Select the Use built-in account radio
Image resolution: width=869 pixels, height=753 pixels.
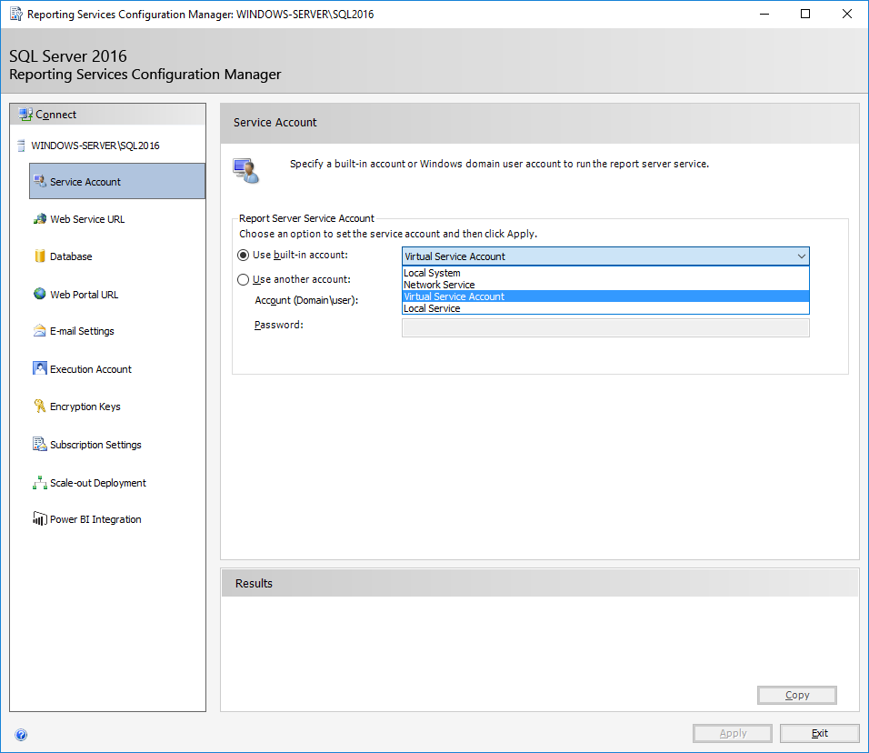click(x=243, y=255)
